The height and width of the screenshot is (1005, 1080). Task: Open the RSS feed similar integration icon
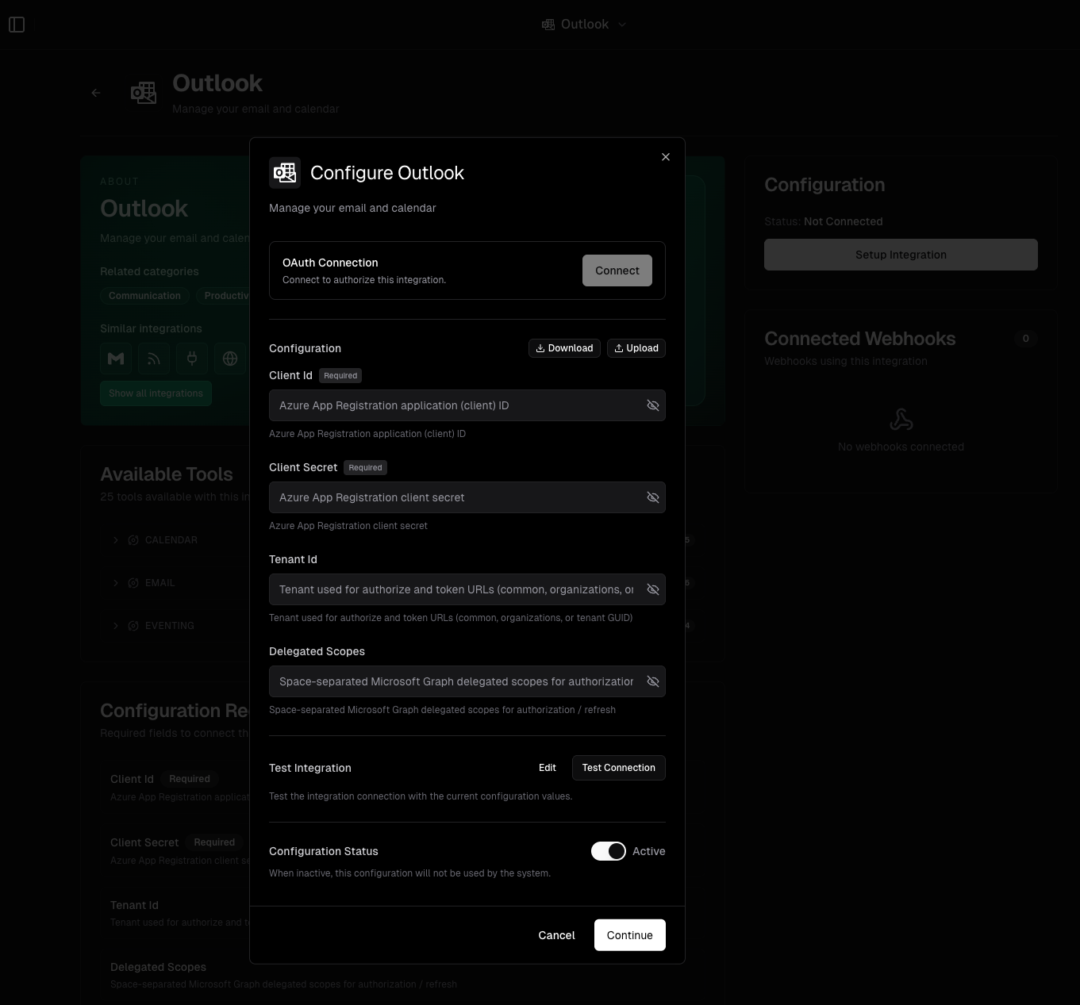(x=154, y=359)
